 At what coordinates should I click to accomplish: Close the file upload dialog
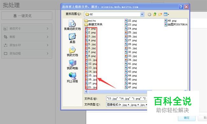[186, 7]
